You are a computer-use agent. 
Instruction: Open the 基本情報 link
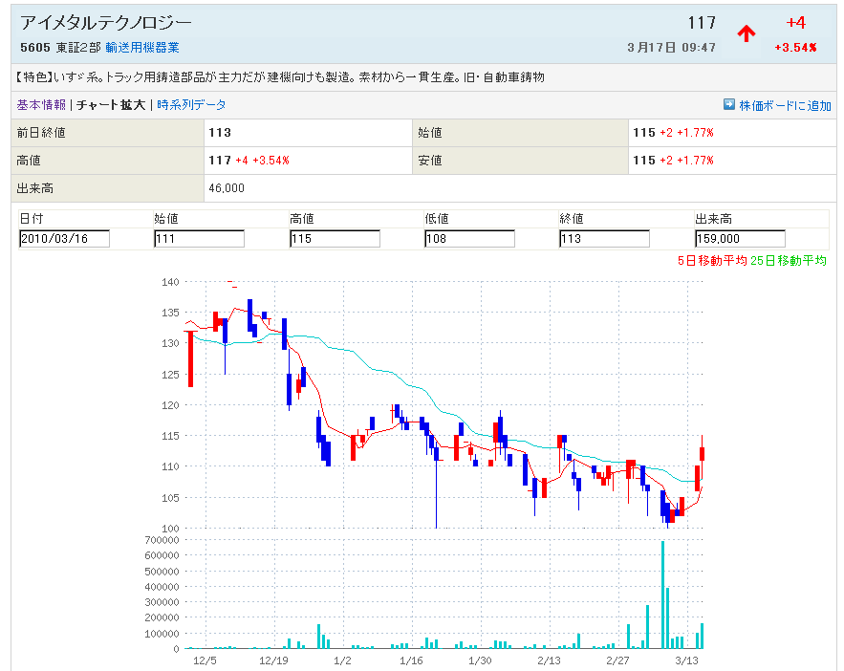tap(41, 105)
